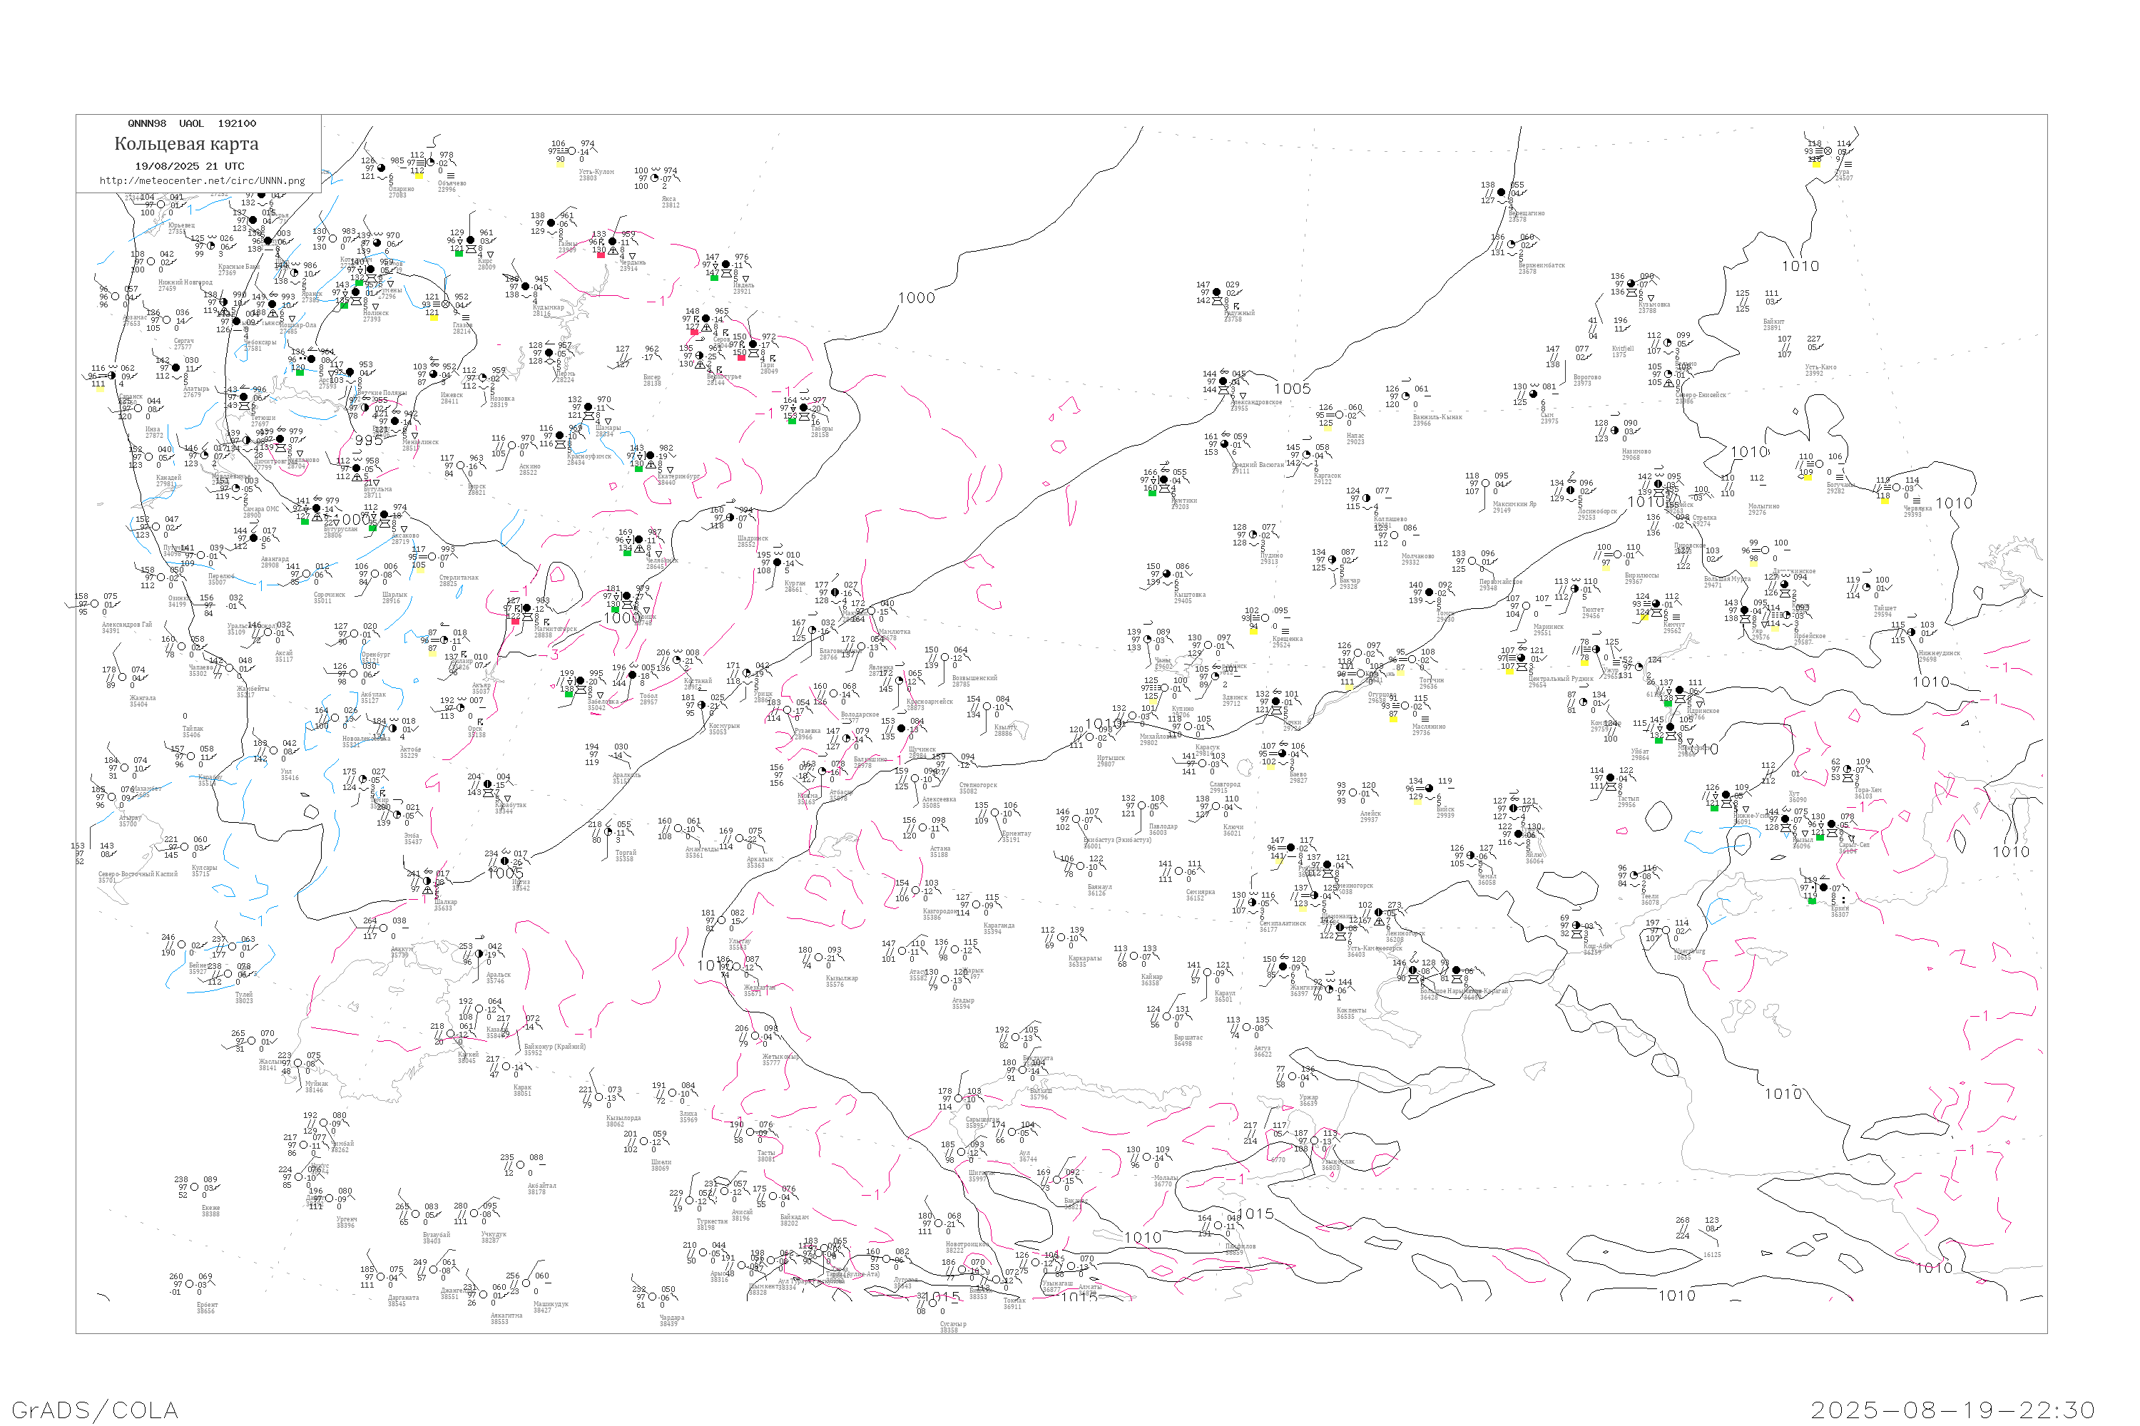Click the QNNN98 UAOL 192100 header text
Screen dimensions: 2140x1426
coord(192,123)
